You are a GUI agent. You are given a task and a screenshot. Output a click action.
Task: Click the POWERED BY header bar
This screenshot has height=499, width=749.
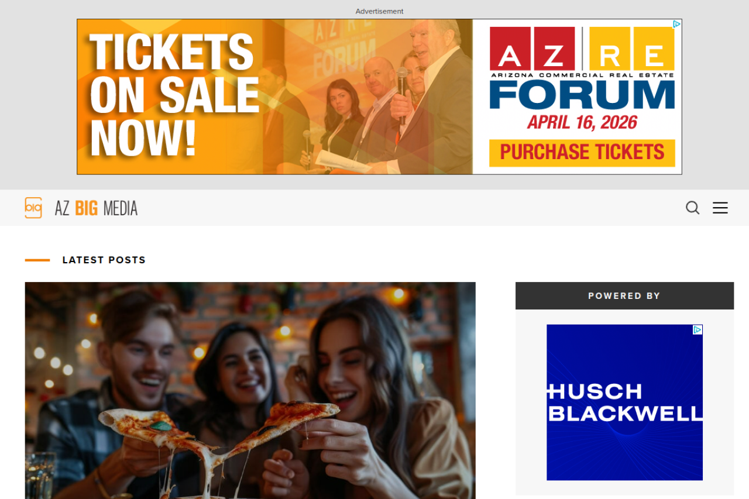click(624, 296)
